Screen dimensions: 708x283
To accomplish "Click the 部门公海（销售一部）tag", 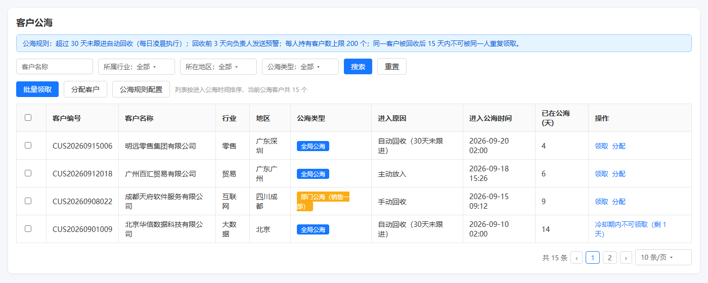I will point(323,202).
